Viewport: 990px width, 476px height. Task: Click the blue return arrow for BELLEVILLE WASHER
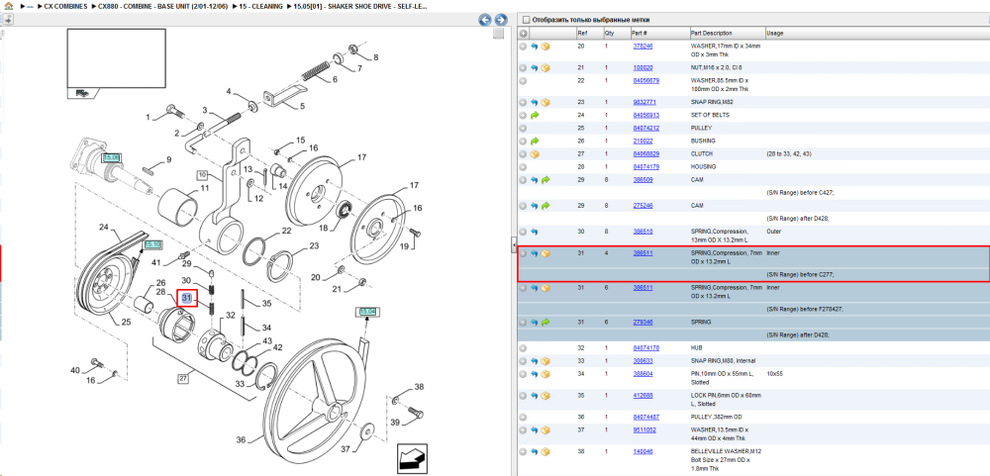coord(535,452)
